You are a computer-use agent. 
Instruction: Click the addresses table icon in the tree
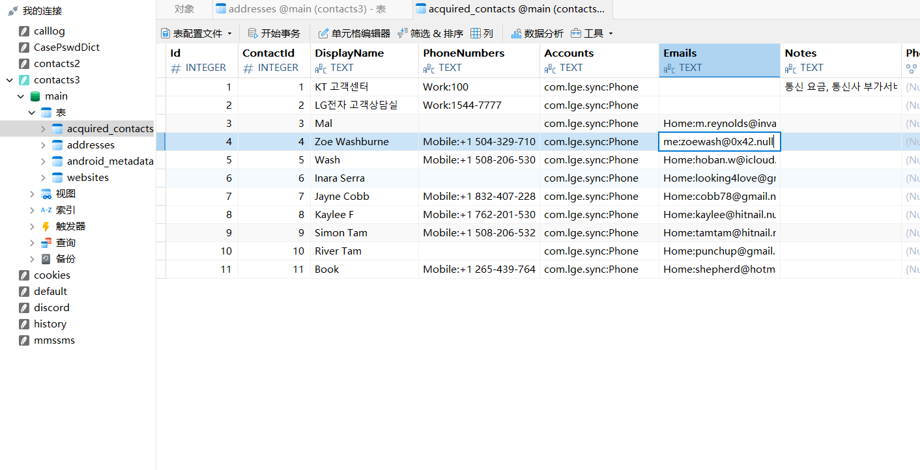tap(57, 145)
